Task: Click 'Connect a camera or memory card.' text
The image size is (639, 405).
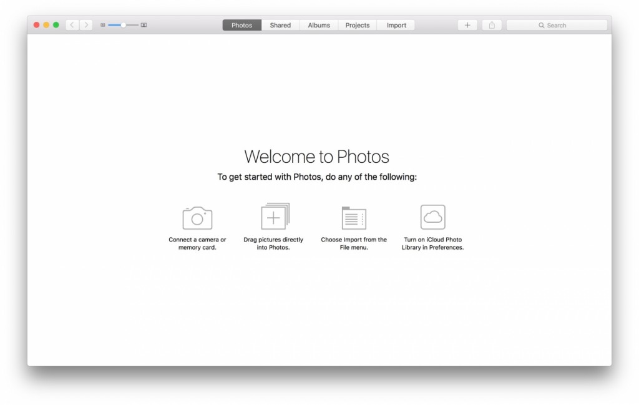Action: pos(197,243)
